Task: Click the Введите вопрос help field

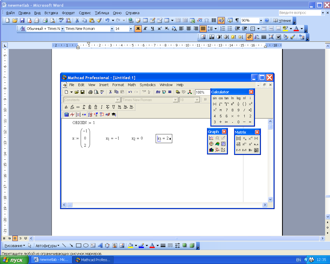Action: point(300,13)
